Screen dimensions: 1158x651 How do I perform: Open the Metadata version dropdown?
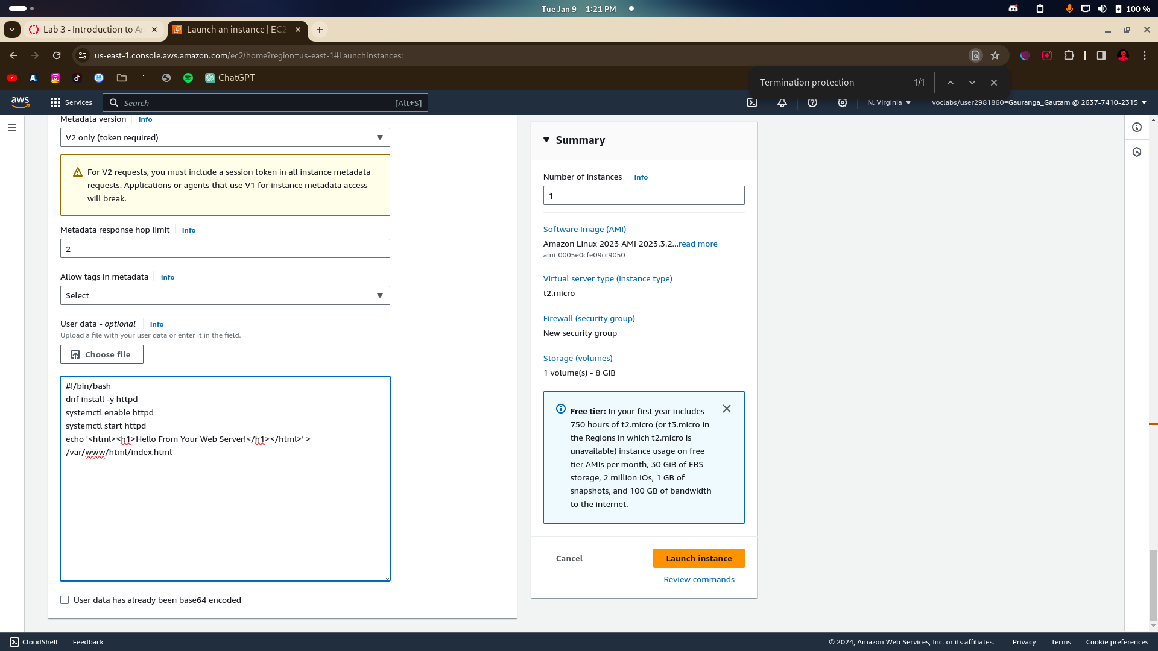(x=225, y=137)
